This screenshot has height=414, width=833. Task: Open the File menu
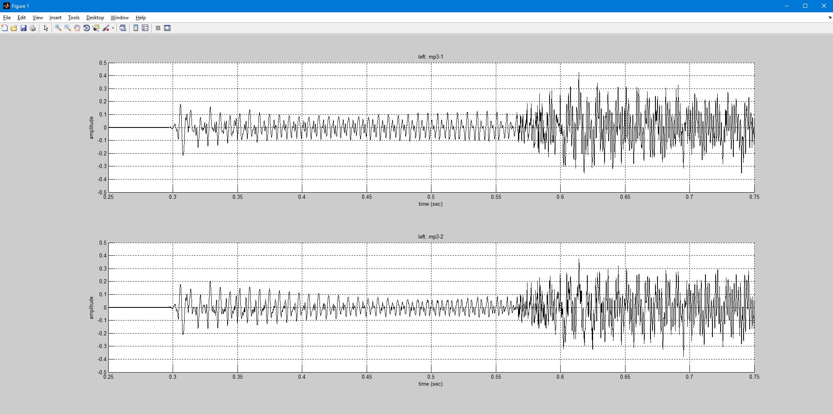(x=7, y=18)
